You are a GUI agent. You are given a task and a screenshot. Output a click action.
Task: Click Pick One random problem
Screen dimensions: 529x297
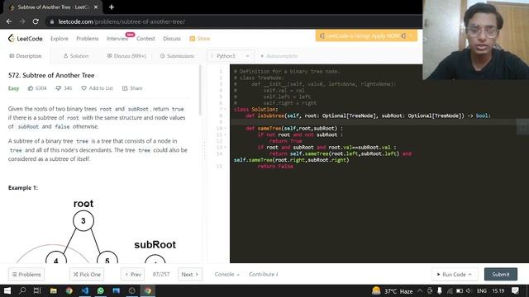(87, 275)
